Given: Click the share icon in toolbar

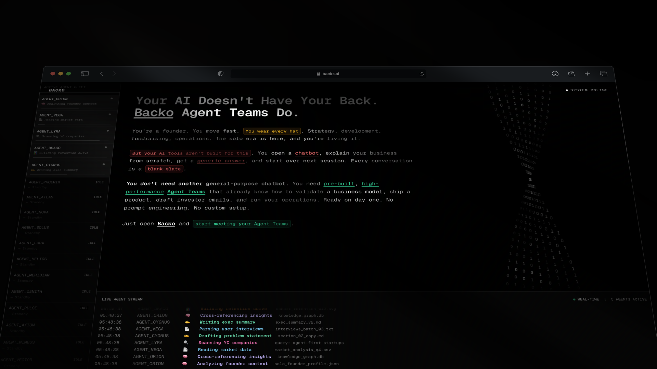Looking at the screenshot, I should [571, 74].
